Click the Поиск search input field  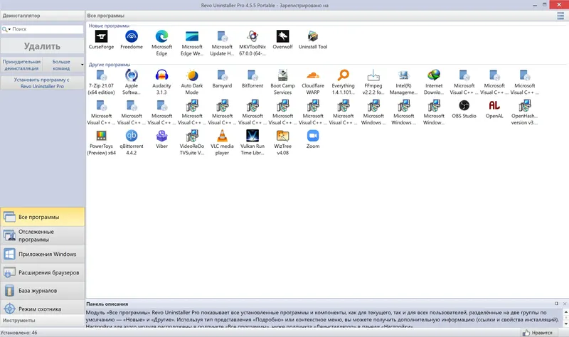click(47, 29)
